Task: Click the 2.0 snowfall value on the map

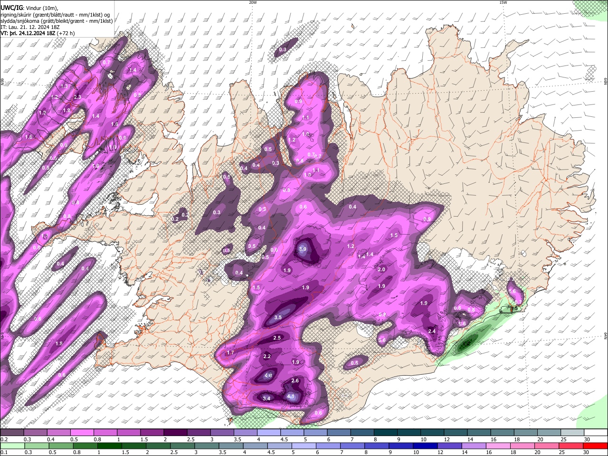Action: pyautogui.click(x=381, y=269)
